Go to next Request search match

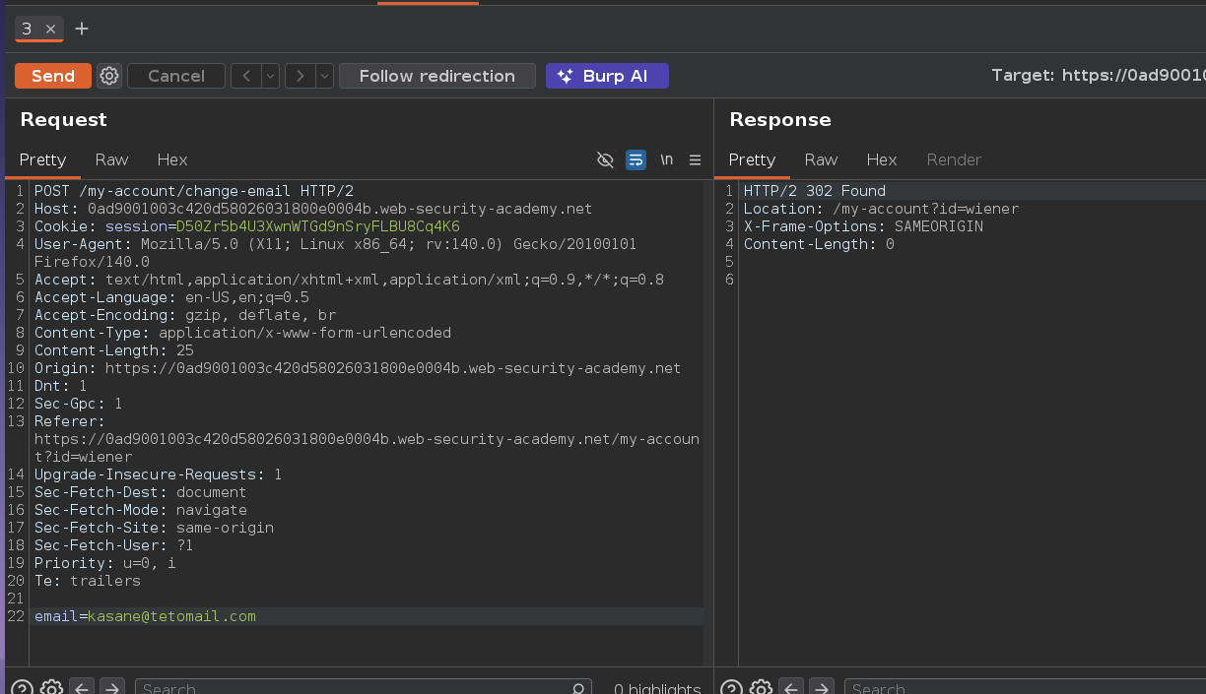click(x=112, y=689)
